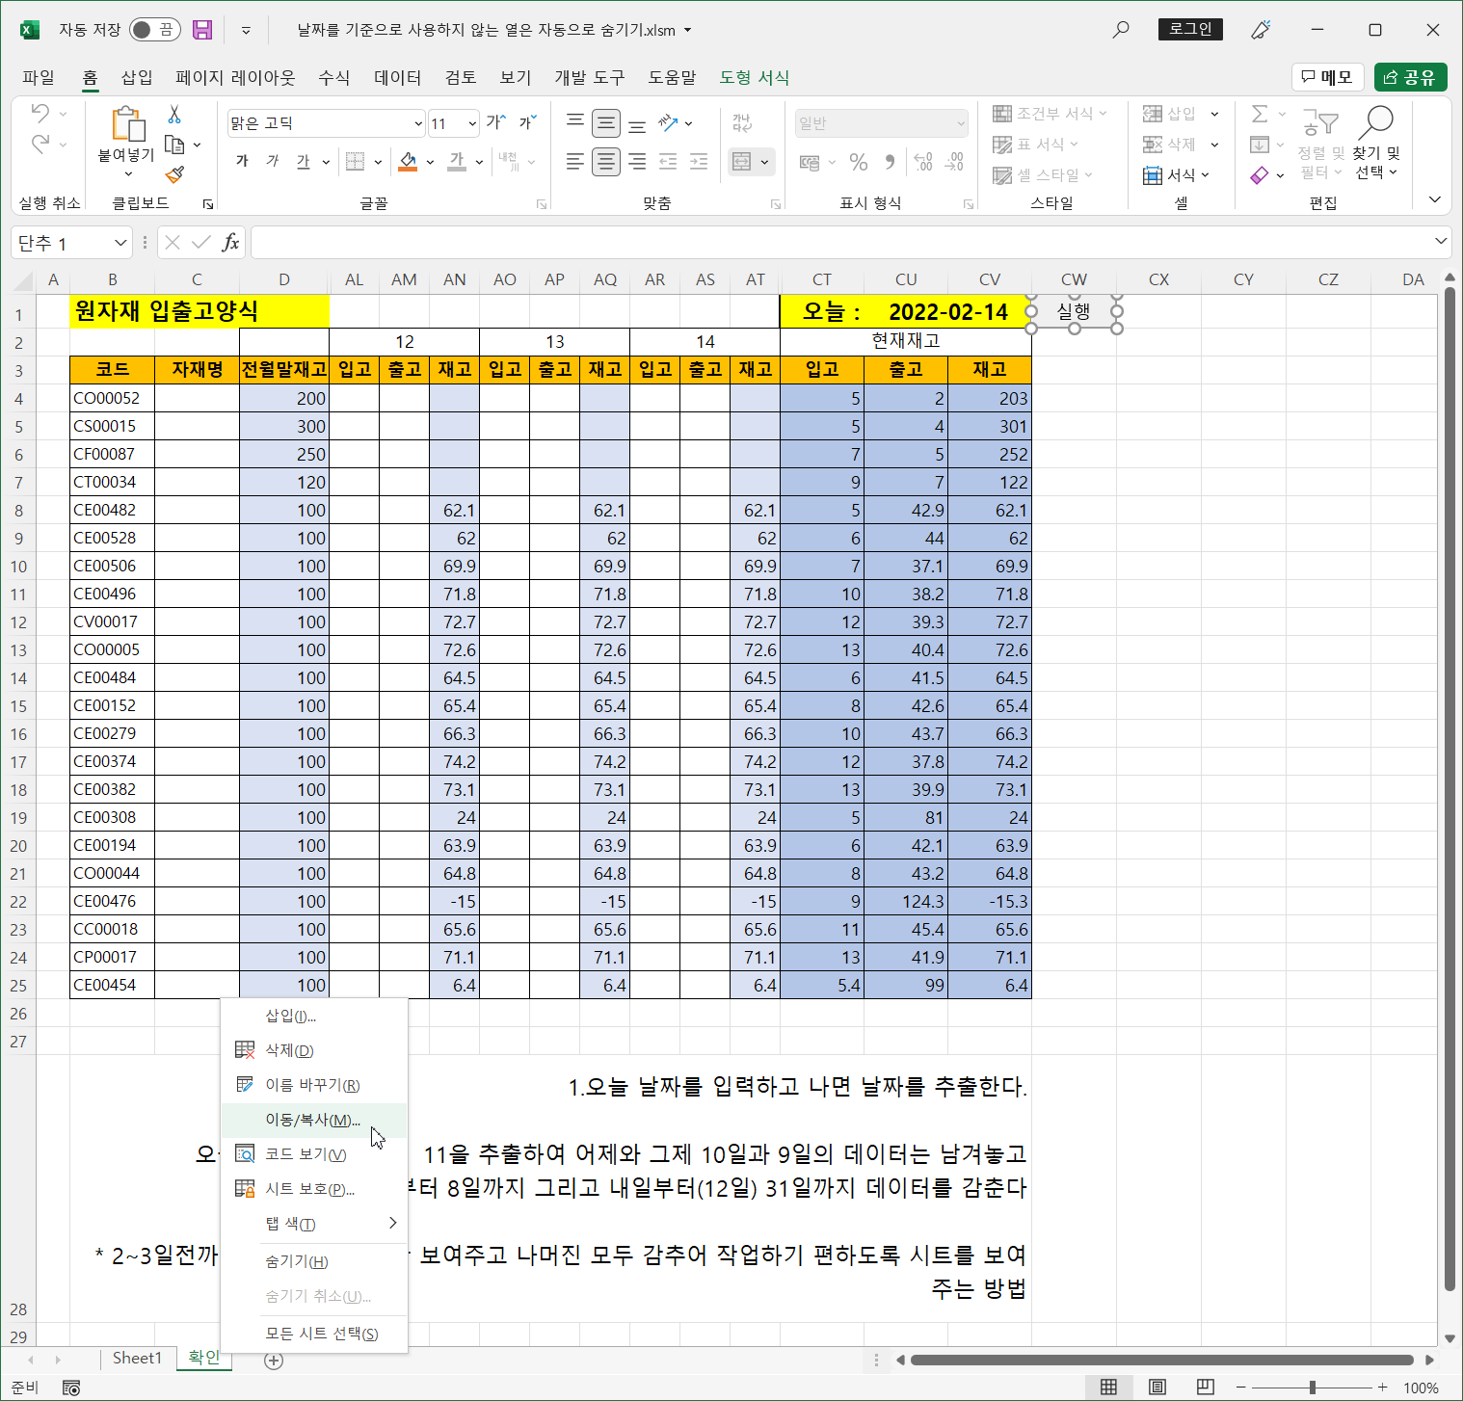The image size is (1463, 1401).
Task: Click the 실행 button on the sheet
Action: pos(1074,311)
